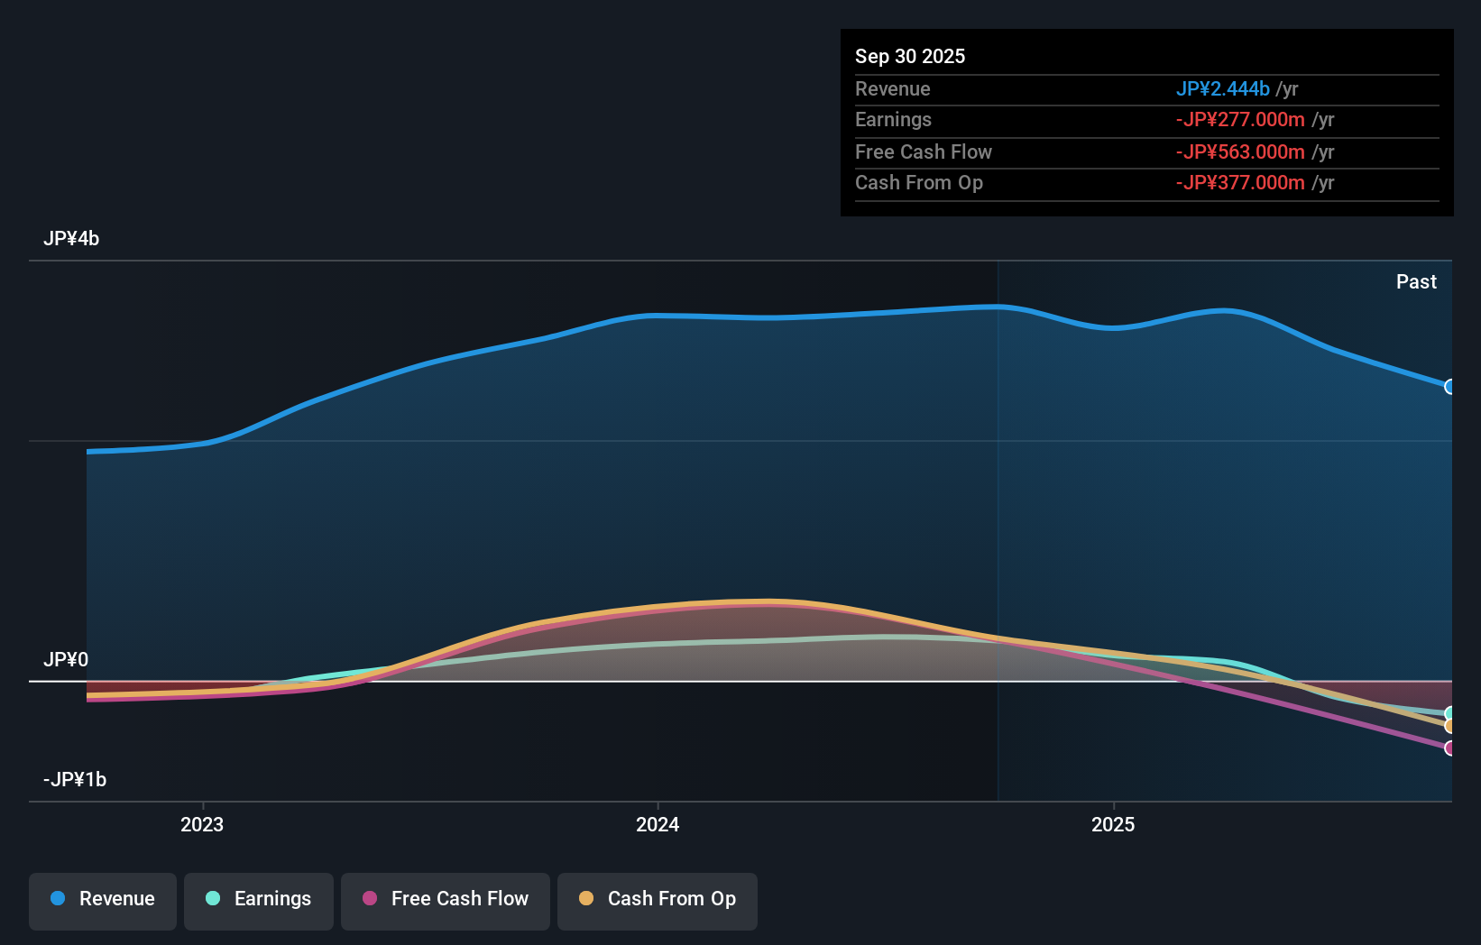
Task: Switch to the Past section of the chart
Action: click(x=1416, y=281)
